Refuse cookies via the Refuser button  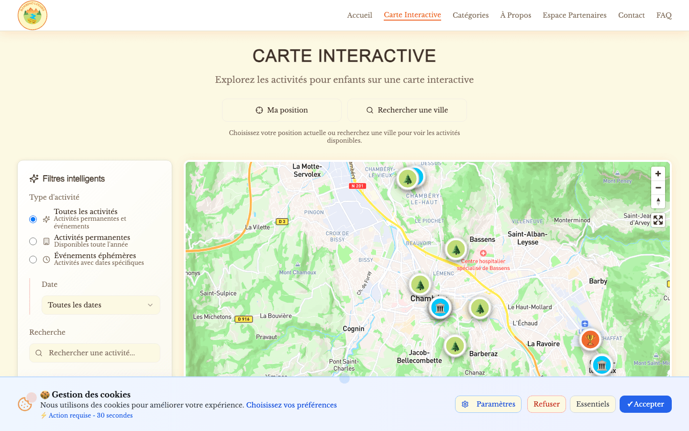click(546, 404)
